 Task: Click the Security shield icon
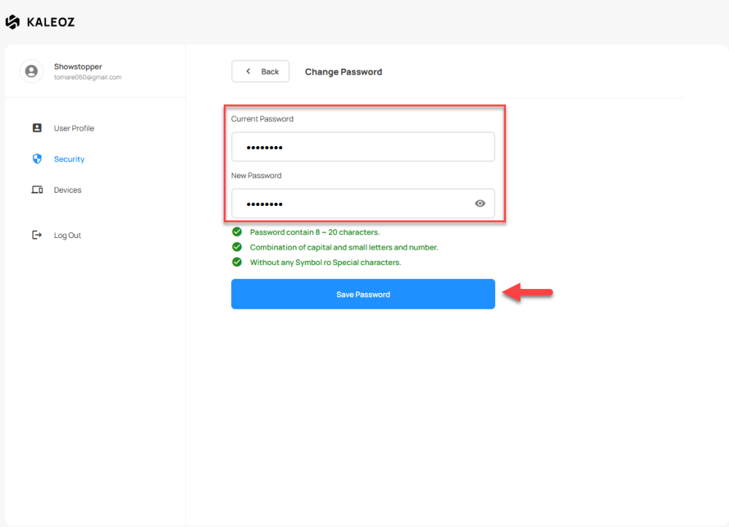[x=37, y=158]
